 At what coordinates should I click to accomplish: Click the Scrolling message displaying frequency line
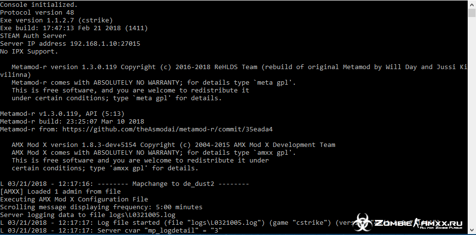coord(101,207)
